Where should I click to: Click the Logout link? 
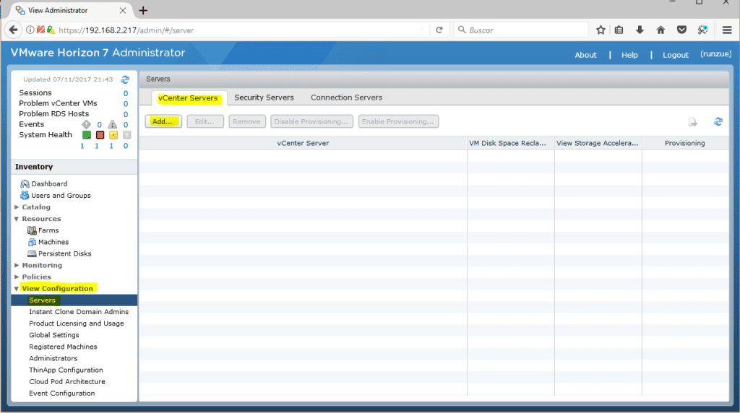[x=676, y=55]
